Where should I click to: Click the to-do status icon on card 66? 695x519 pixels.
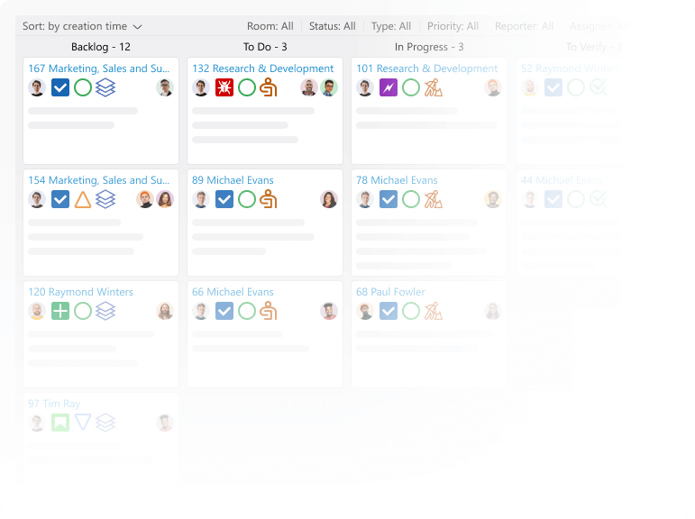(269, 311)
